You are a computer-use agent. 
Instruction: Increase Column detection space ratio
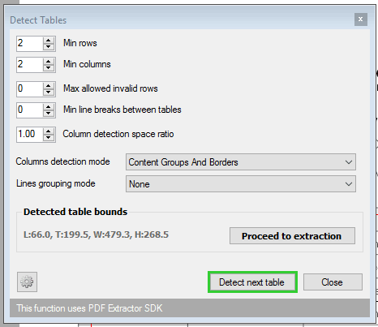pyautogui.click(x=49, y=131)
